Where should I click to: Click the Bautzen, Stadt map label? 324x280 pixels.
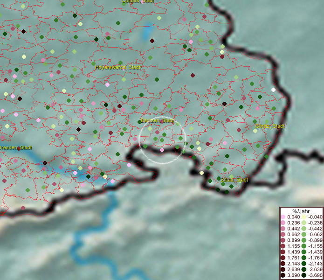click(x=158, y=120)
